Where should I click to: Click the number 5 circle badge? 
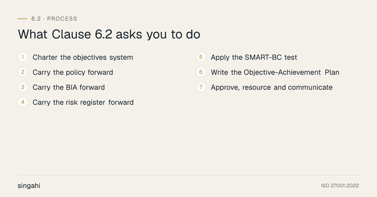click(x=201, y=57)
